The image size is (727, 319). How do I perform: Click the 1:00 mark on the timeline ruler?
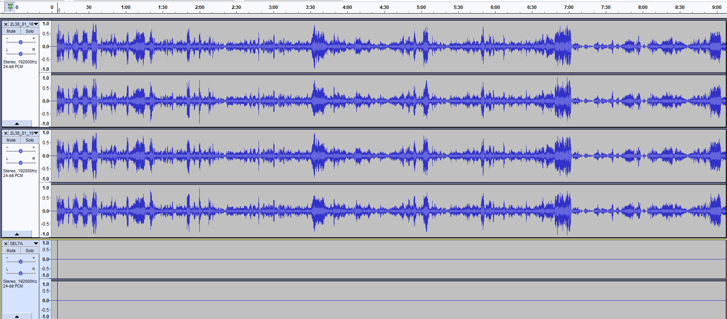pyautogui.click(x=126, y=7)
